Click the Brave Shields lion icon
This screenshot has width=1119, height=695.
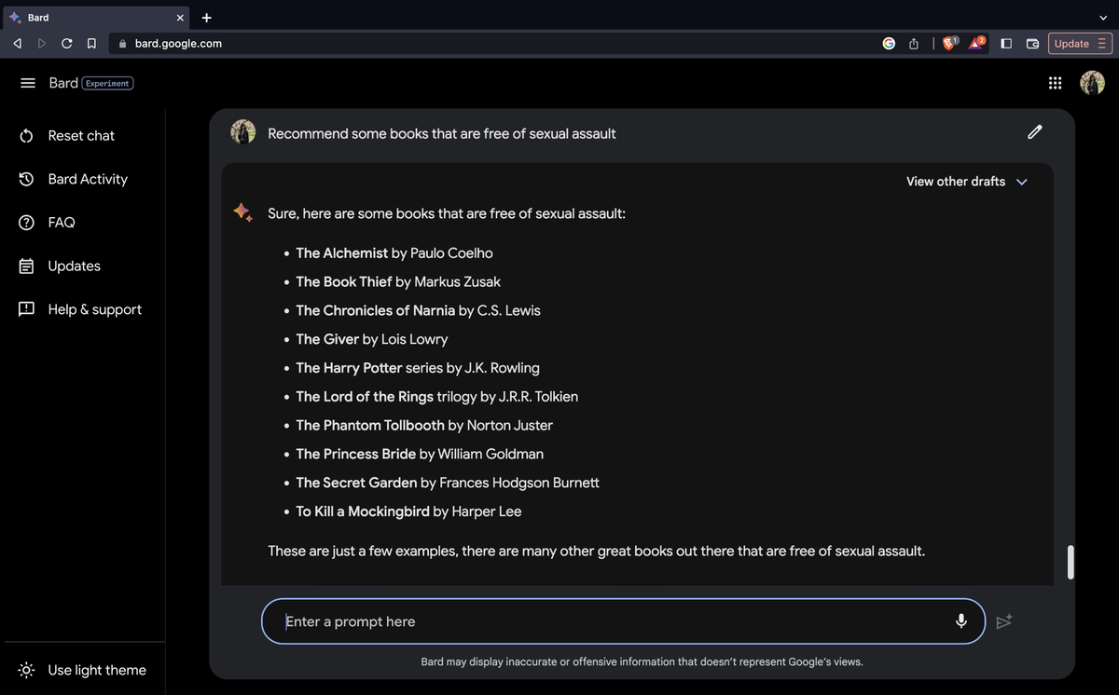(x=949, y=43)
